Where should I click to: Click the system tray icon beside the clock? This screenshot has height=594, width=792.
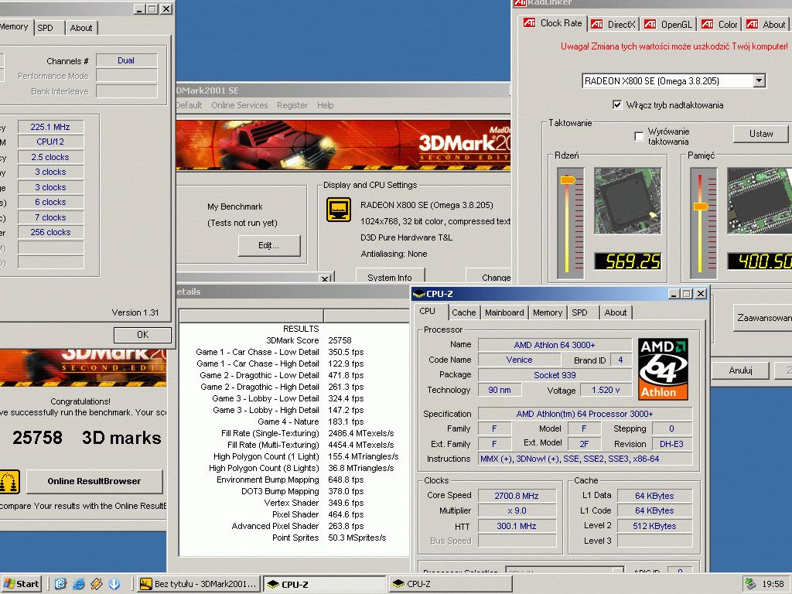(x=750, y=584)
